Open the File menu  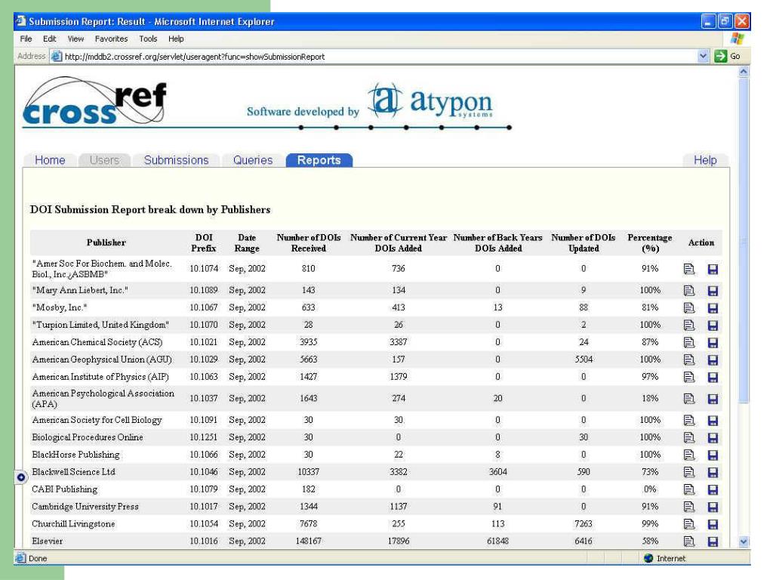26,39
